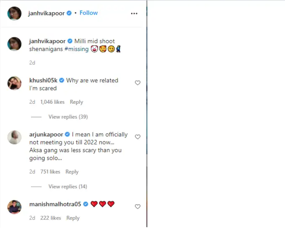Reply to khushi05k's comment
Screen dimensions: 285x228
tap(76, 102)
